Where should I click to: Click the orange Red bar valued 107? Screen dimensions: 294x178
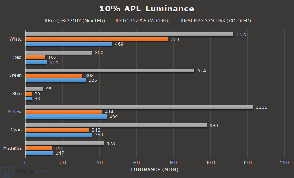click(x=35, y=57)
